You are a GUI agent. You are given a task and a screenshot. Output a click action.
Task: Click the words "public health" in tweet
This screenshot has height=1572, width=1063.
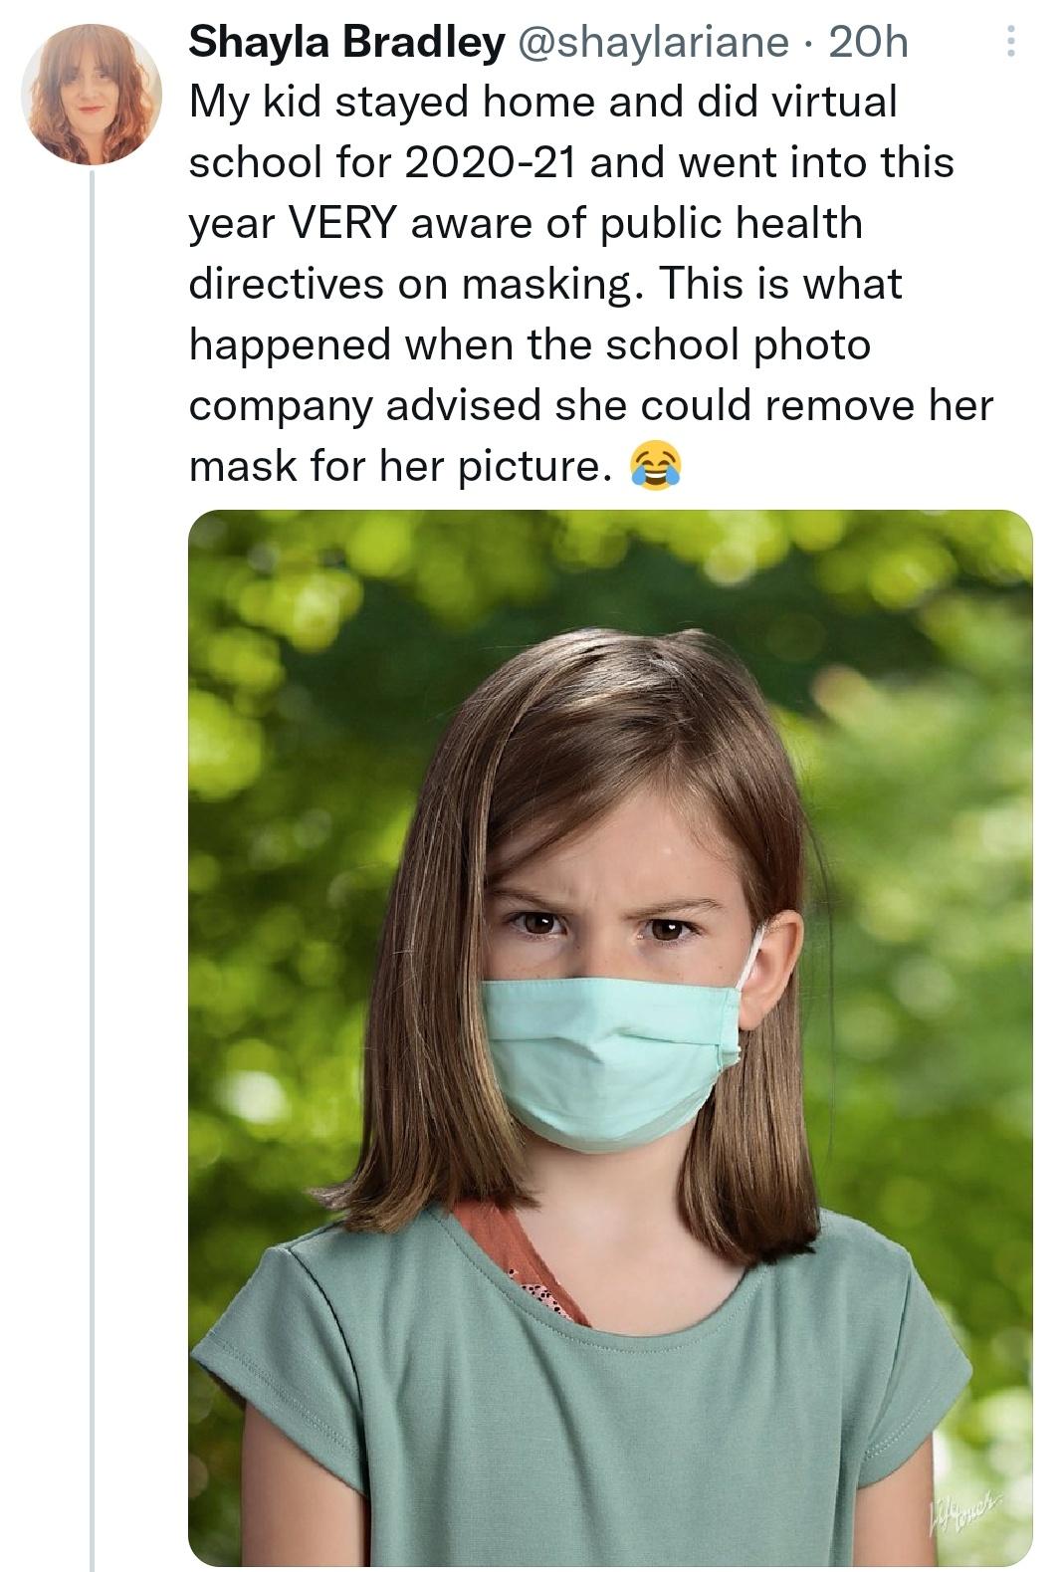(x=731, y=223)
